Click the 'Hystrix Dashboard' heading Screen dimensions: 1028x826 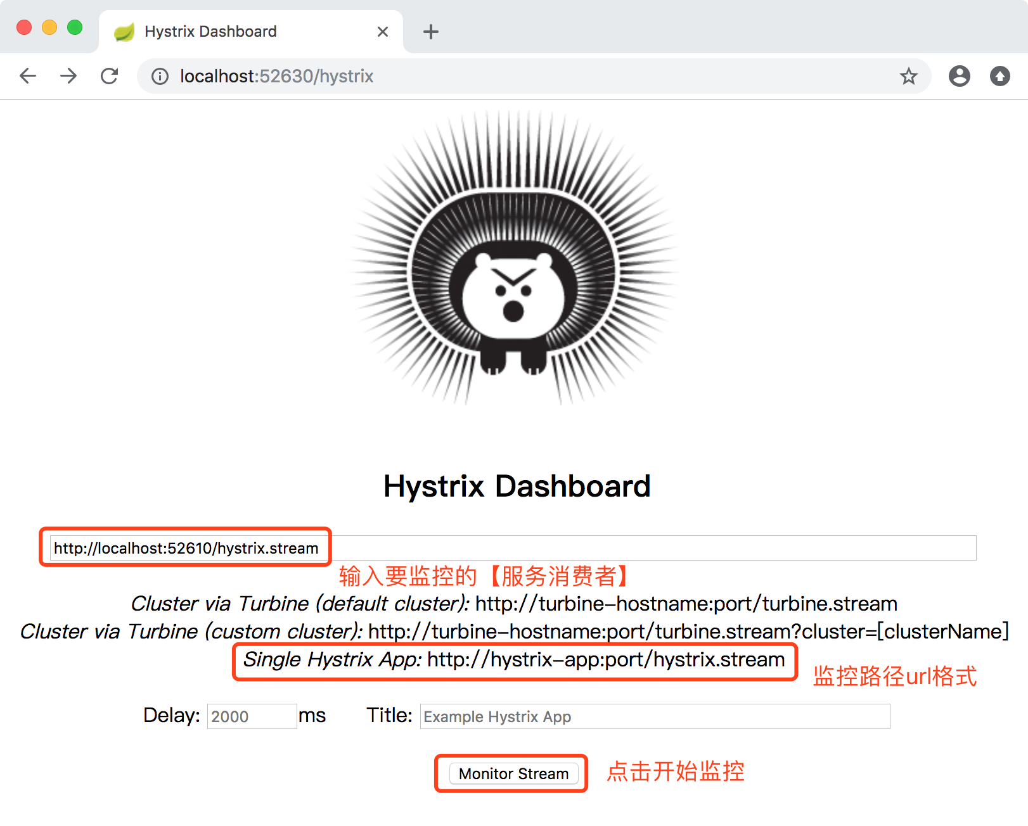pos(517,486)
